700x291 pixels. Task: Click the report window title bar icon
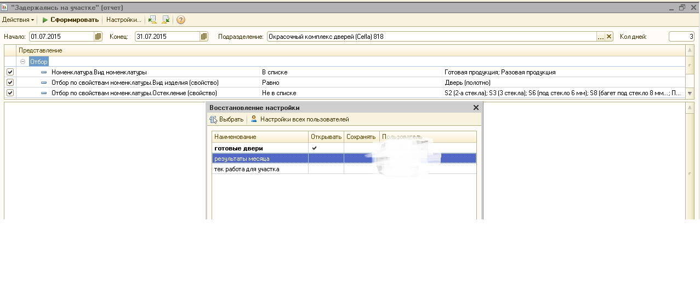[x=4, y=7]
